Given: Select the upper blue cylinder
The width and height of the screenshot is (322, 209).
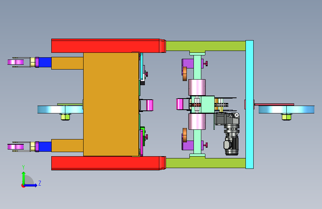Looking at the screenshot, I should pyautogui.click(x=45, y=62).
